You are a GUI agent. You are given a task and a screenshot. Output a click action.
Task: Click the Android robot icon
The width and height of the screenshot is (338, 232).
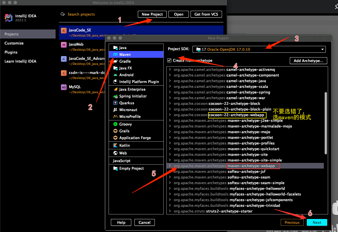pyautogui.click(x=115, y=75)
